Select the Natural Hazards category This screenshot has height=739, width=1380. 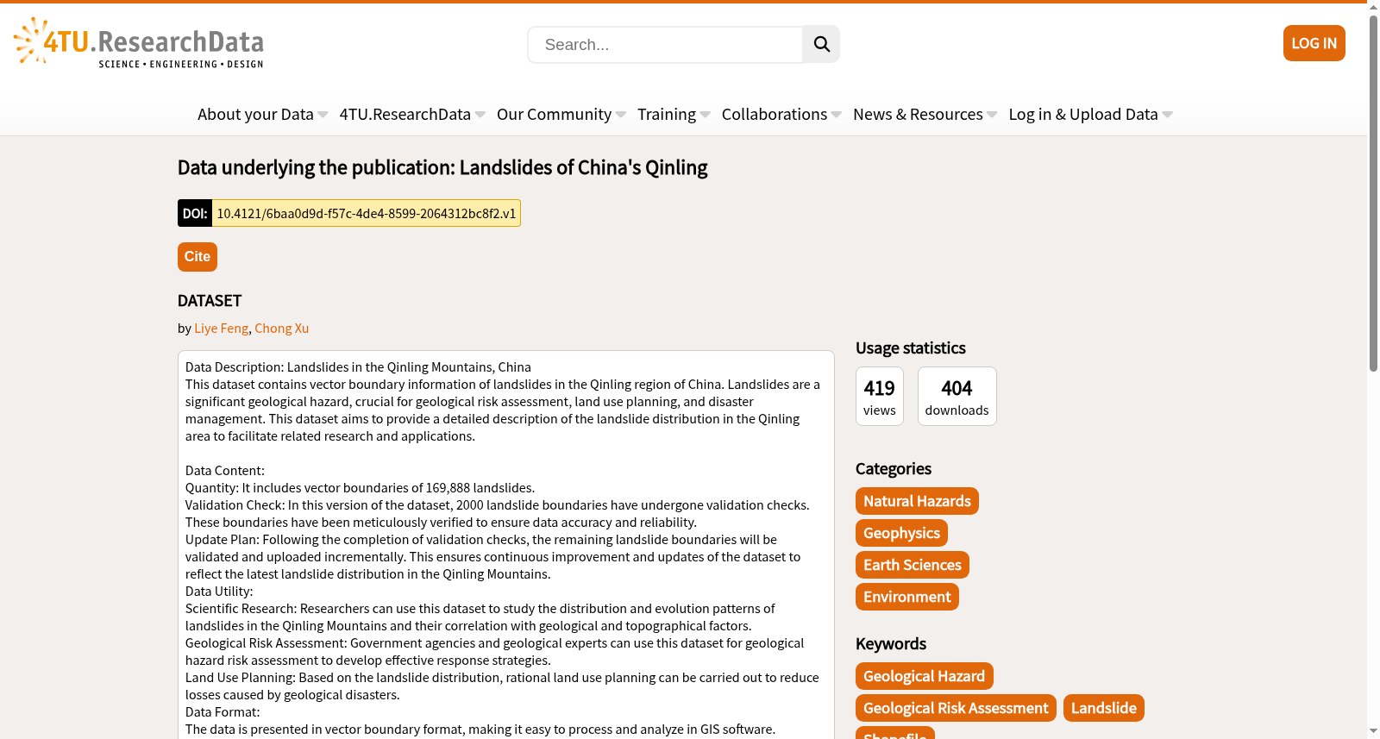click(917, 501)
